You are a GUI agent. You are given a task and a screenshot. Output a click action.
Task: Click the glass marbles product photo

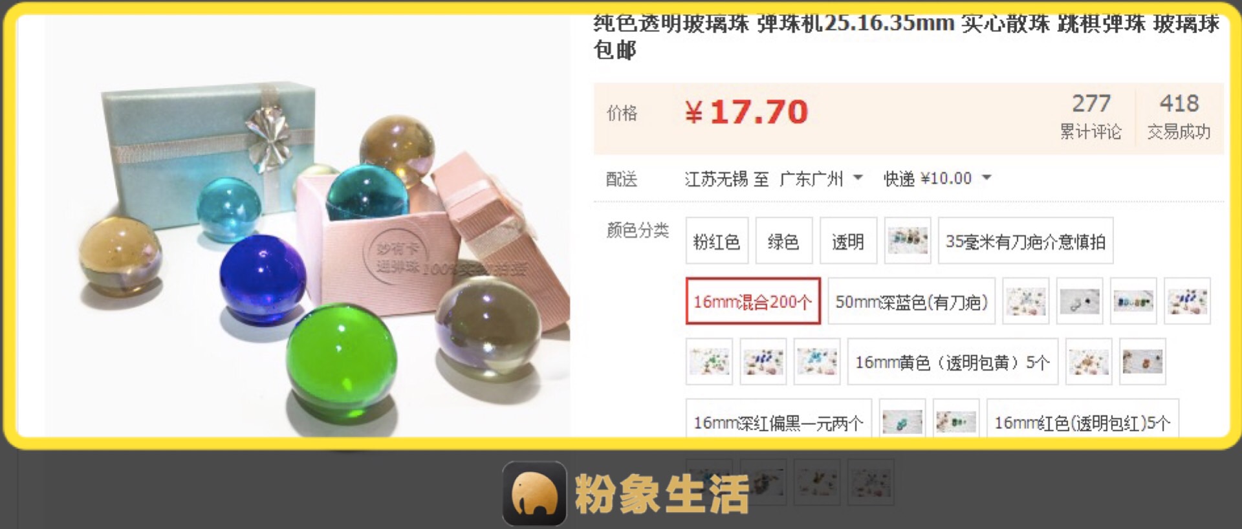point(307,225)
